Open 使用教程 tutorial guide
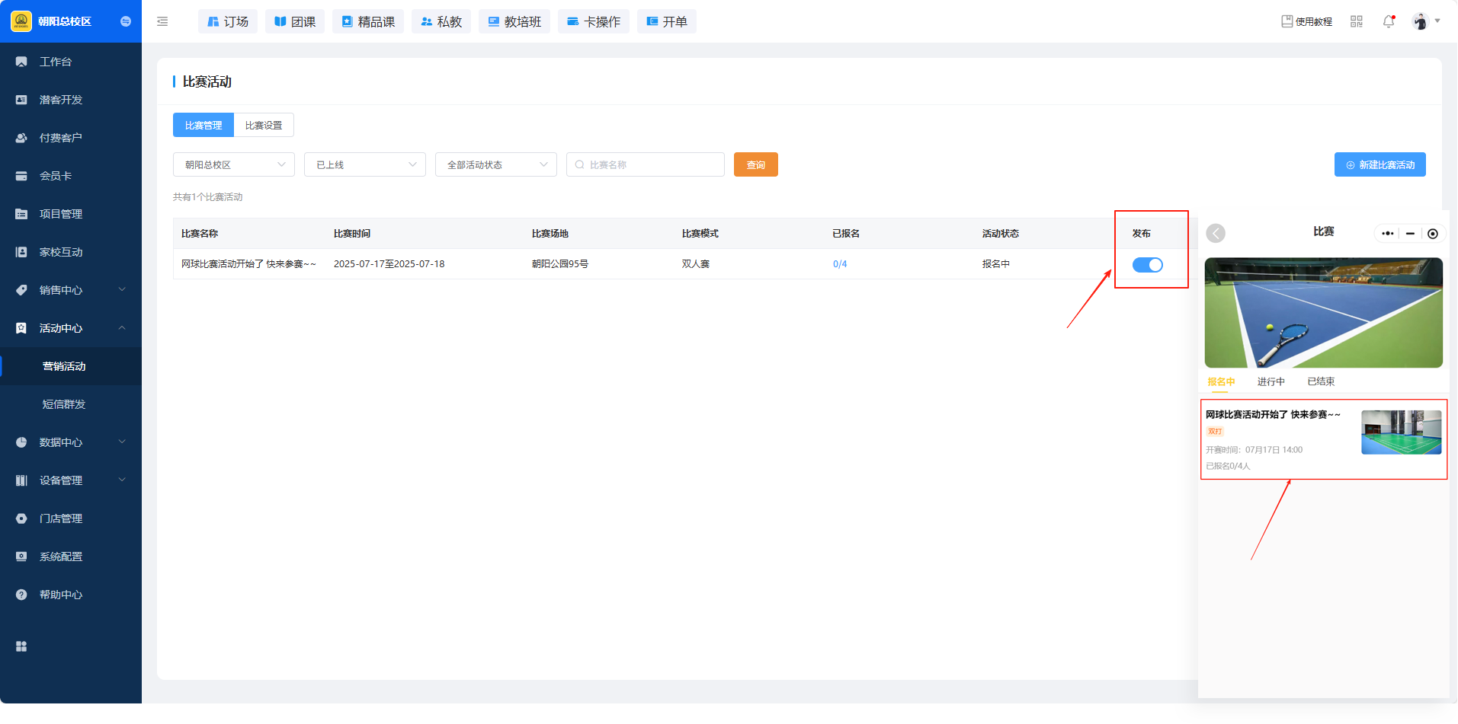Image resolution: width=1458 pixels, height=724 pixels. click(1306, 21)
